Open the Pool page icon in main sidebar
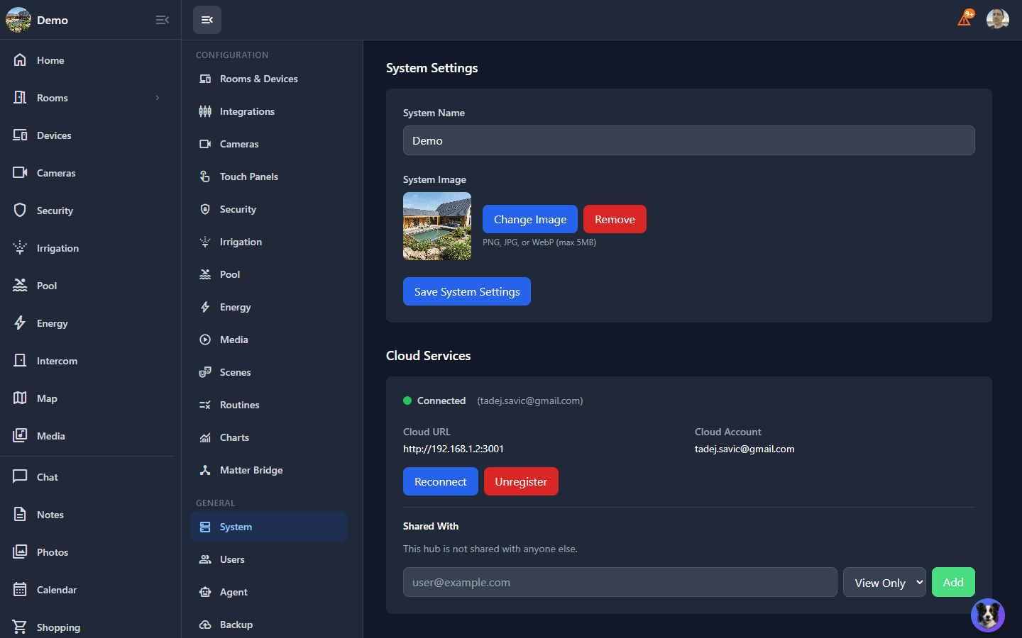 20,286
